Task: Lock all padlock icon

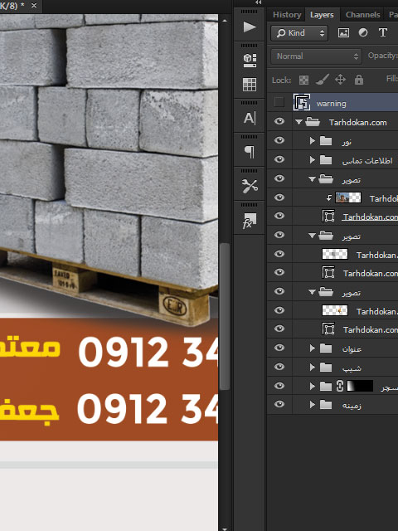Action: [359, 80]
